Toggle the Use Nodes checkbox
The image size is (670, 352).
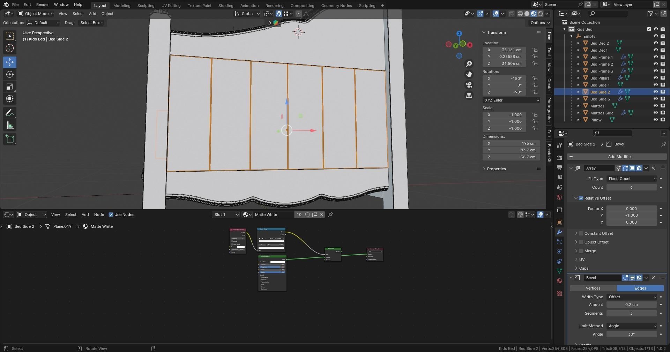111,215
